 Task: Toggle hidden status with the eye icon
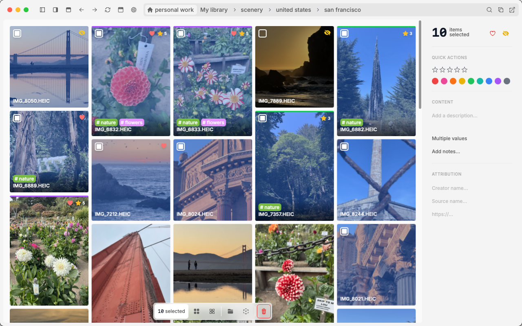[x=506, y=33]
